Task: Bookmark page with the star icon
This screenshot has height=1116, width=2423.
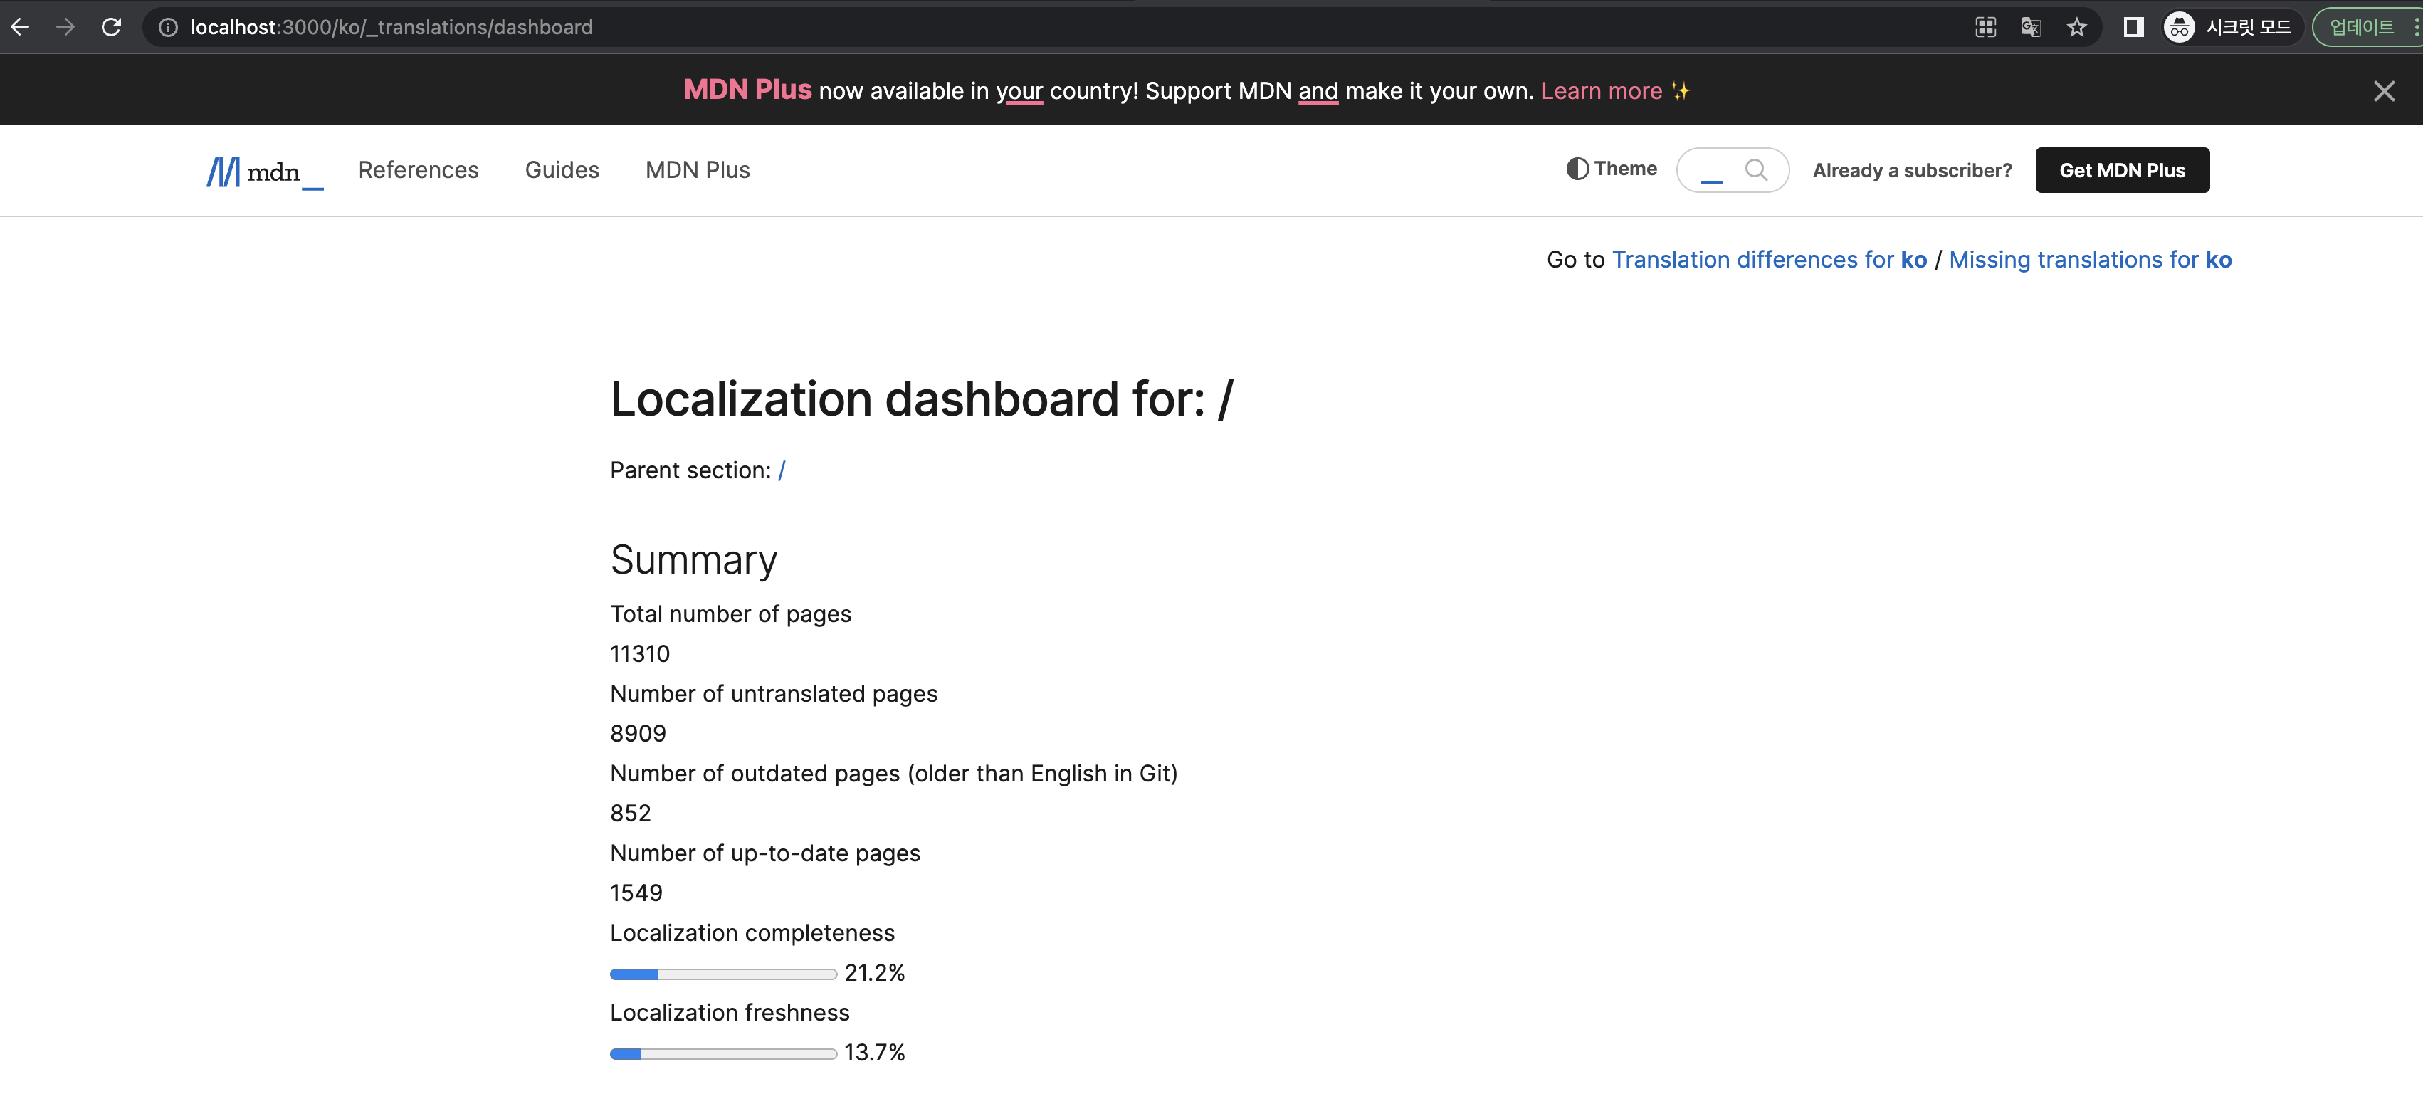Action: pos(2077,27)
